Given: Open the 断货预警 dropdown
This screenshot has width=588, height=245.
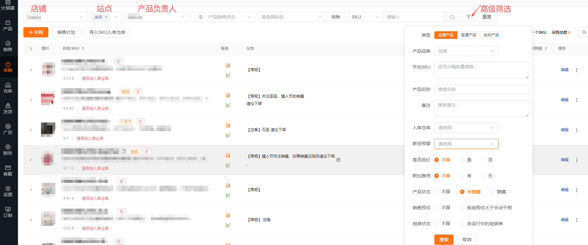Looking at the screenshot, I should pyautogui.click(x=466, y=144).
